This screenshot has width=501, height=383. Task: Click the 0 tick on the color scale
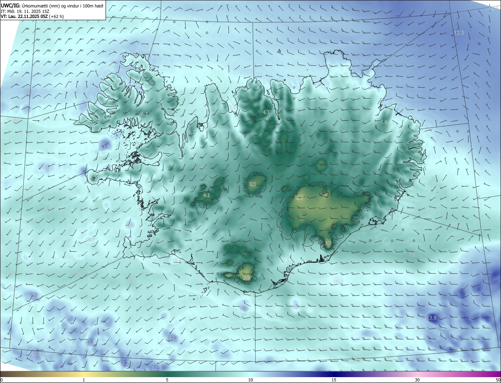point(2,380)
